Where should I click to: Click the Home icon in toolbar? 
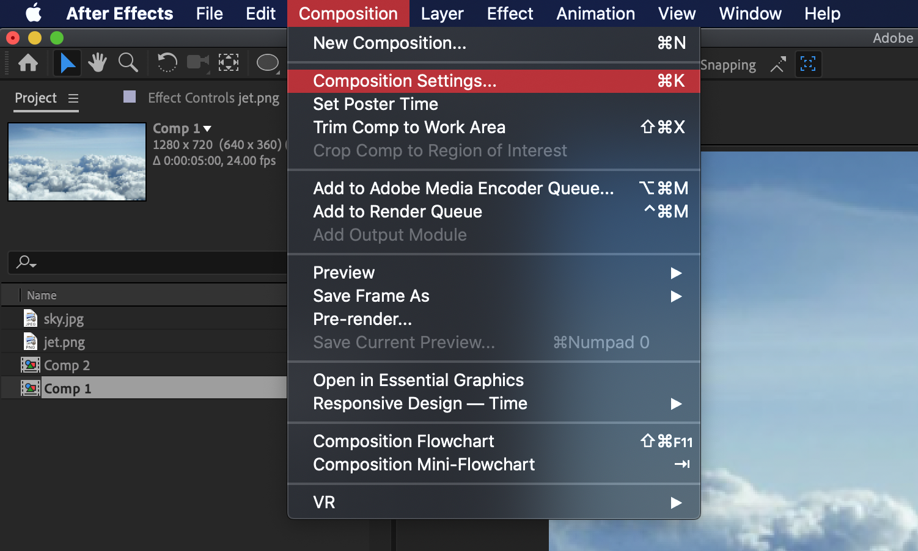28,63
